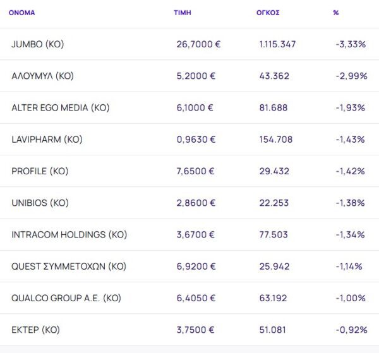379x353 pixels.
Task: Open LAVIPHARM (ΚΟ) stock details
Action: 47,140
